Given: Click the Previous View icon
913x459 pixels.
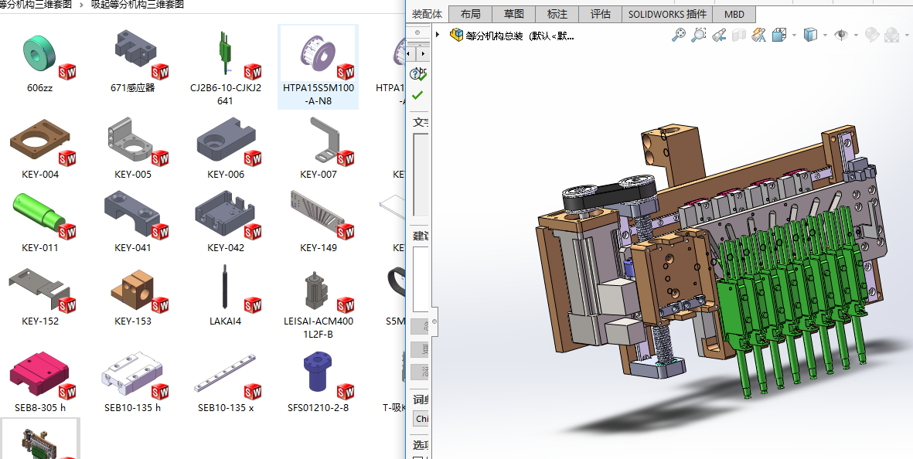Looking at the screenshot, I should click(x=719, y=35).
